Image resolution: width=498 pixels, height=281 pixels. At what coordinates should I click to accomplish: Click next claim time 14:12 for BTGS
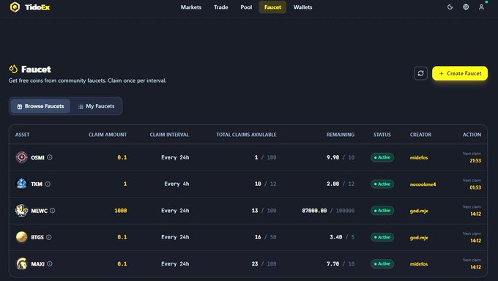coord(476,241)
